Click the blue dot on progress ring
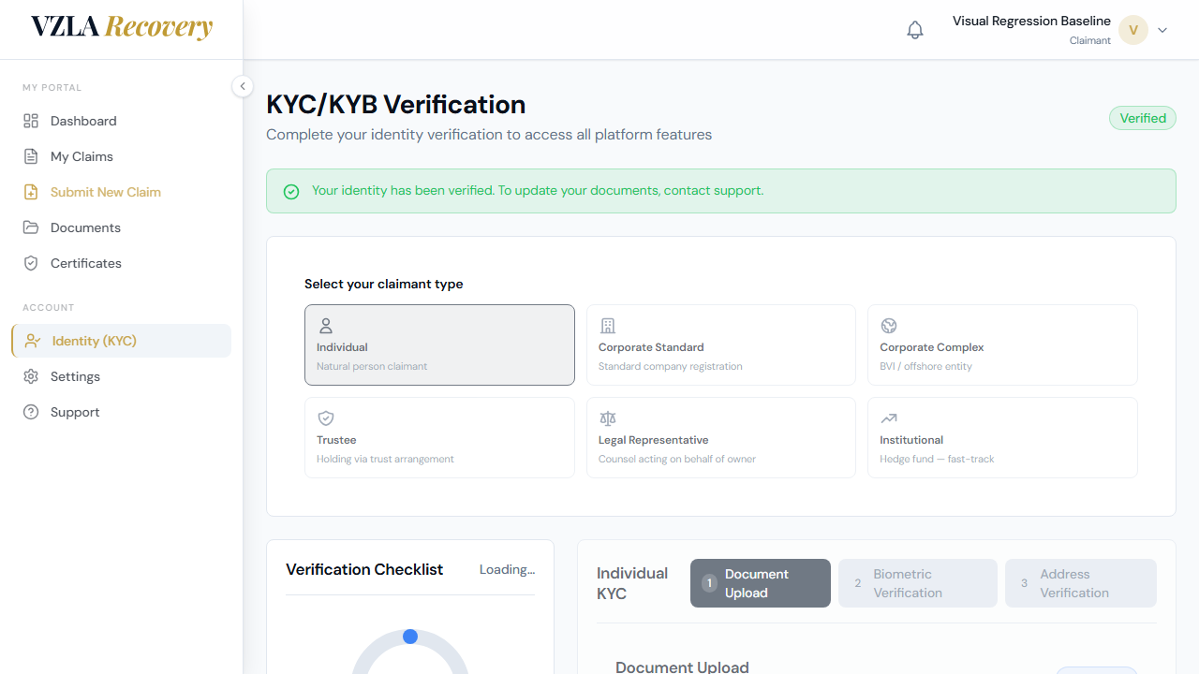 tap(409, 637)
